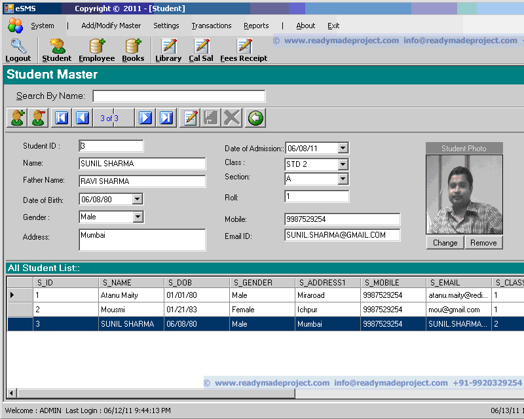Click the Exit menu item
524x419 pixels.
333,26
